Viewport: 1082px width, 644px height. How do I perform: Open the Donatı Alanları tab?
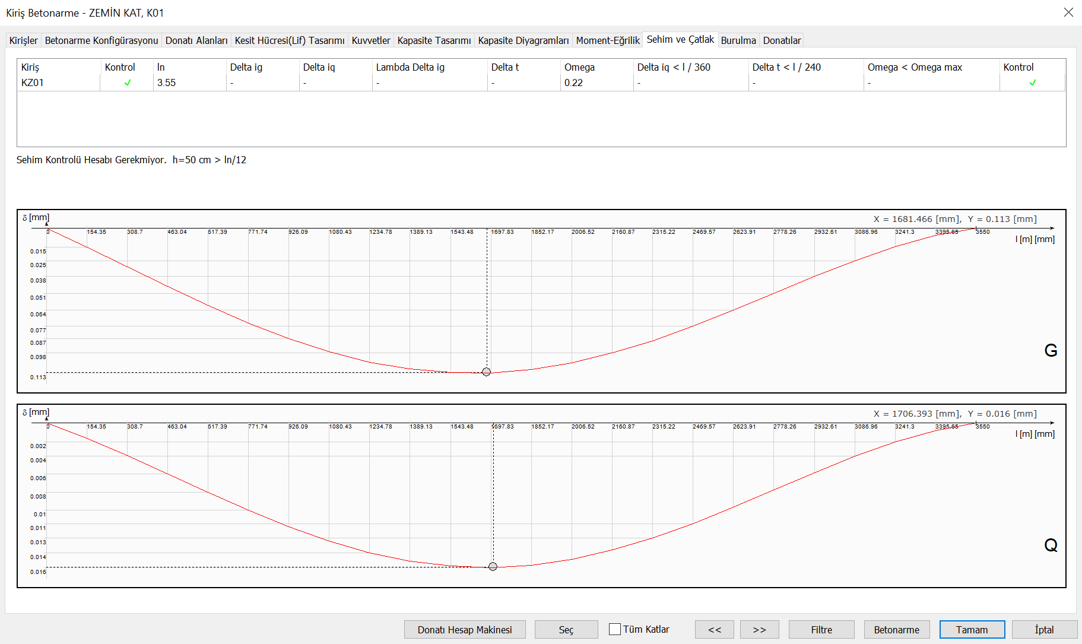click(196, 40)
